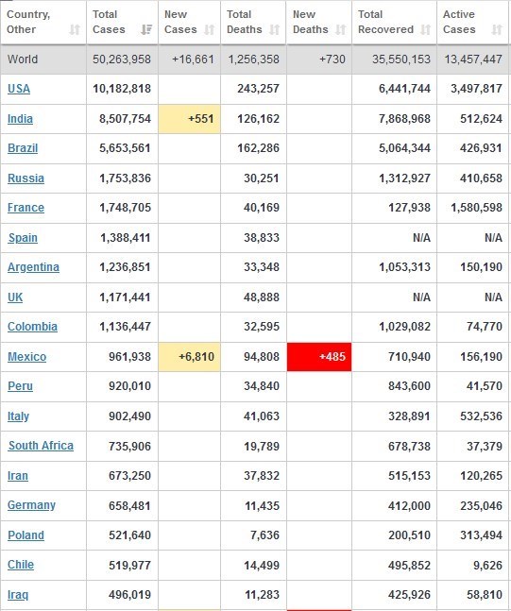Viewport: 511px width, 611px height.
Task: Select the World summary row
Action: (254, 59)
